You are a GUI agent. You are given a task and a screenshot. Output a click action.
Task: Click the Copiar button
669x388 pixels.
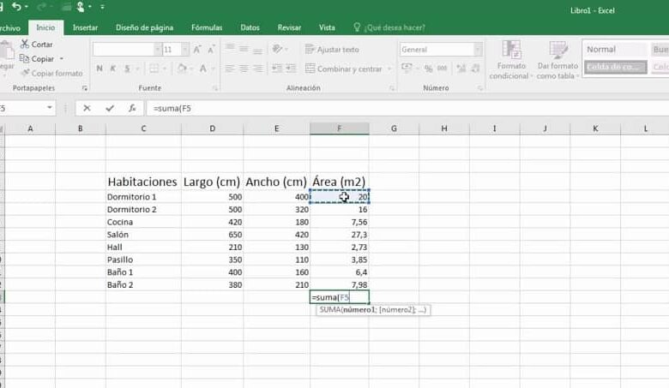(37, 59)
